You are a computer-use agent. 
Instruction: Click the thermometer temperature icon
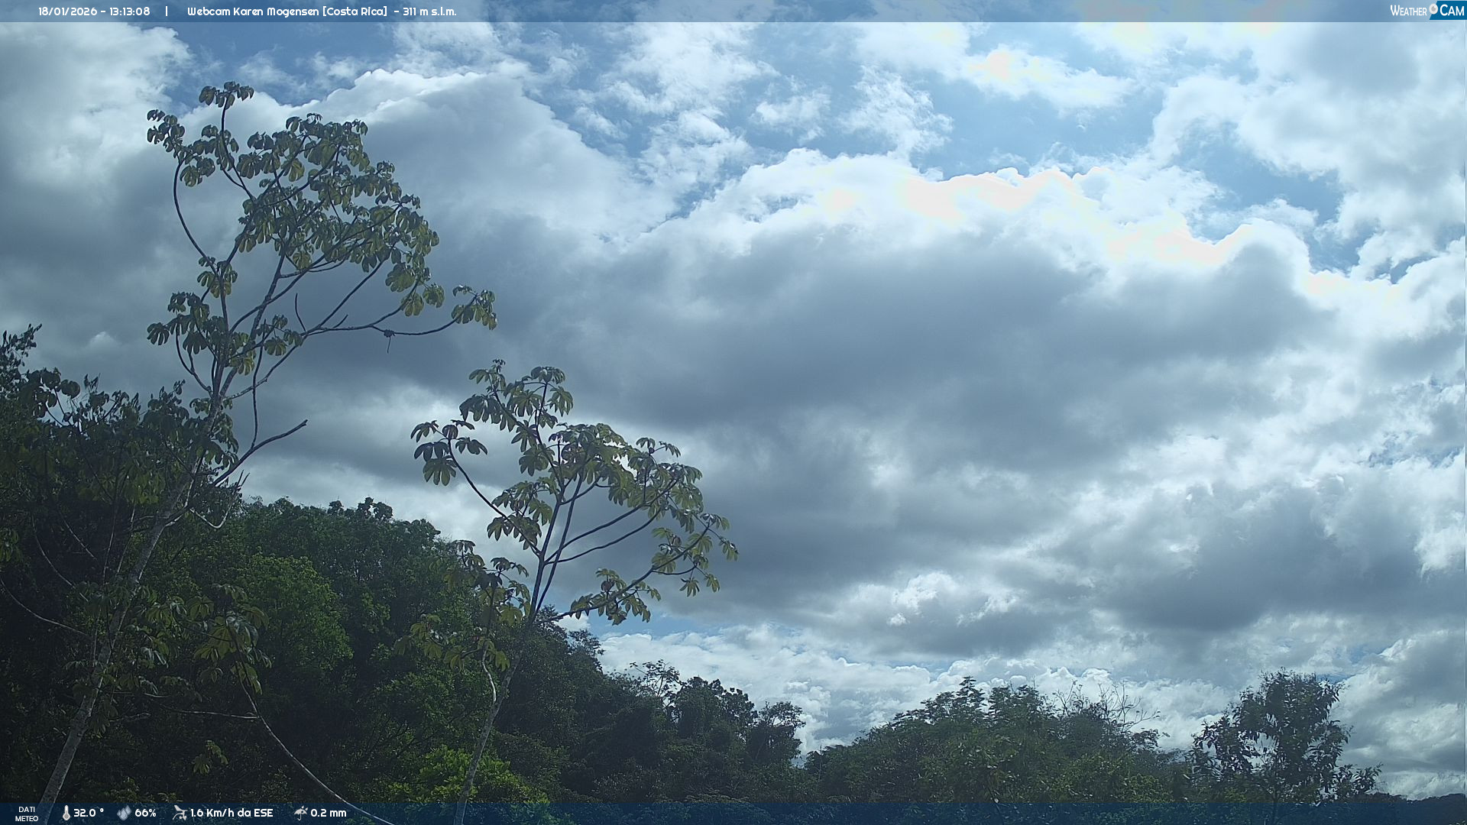coord(66,813)
